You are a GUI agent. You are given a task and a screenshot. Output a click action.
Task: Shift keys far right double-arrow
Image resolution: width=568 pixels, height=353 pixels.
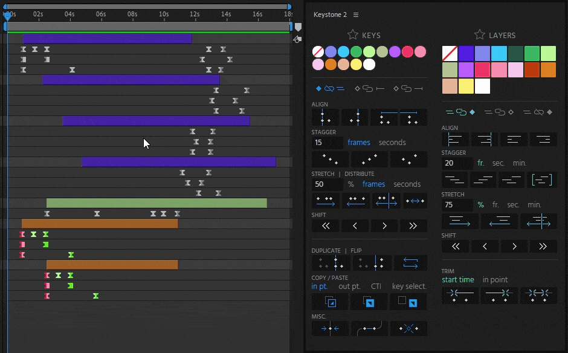coord(413,226)
